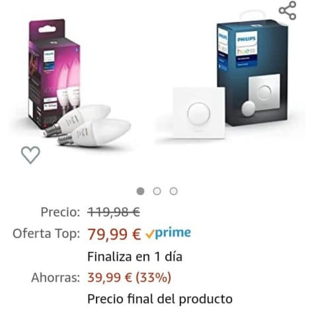Click the crossed-out 119,98 € price
The height and width of the screenshot is (312, 314).
tap(114, 212)
